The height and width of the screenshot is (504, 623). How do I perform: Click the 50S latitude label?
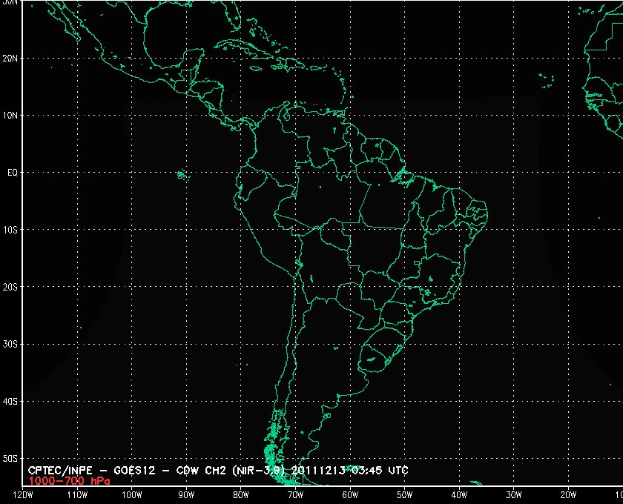pyautogui.click(x=10, y=459)
